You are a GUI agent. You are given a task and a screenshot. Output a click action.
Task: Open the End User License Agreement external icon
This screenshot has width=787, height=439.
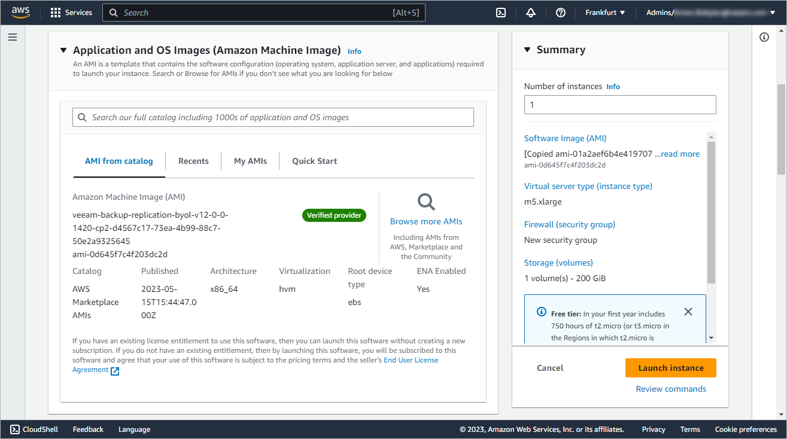(115, 371)
